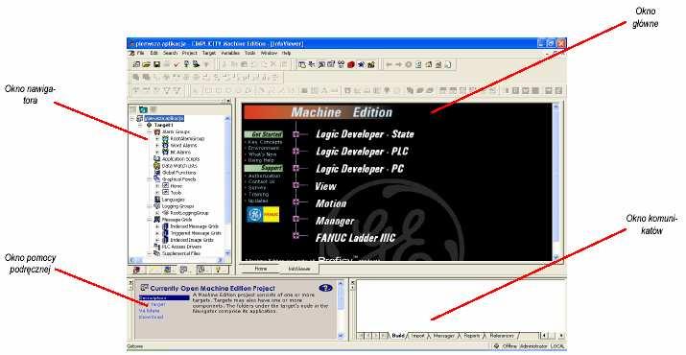Screen dimensions: 686x355
Task: Open the Tools menu
Action: [x=249, y=53]
